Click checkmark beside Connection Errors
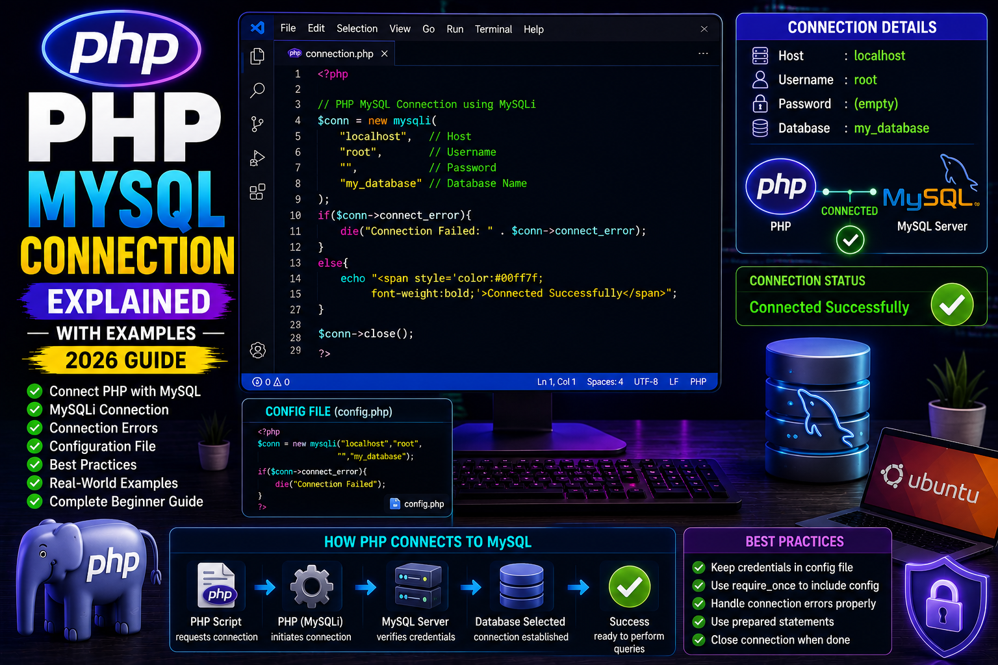Viewport: 998px width, 665px height. click(x=34, y=428)
